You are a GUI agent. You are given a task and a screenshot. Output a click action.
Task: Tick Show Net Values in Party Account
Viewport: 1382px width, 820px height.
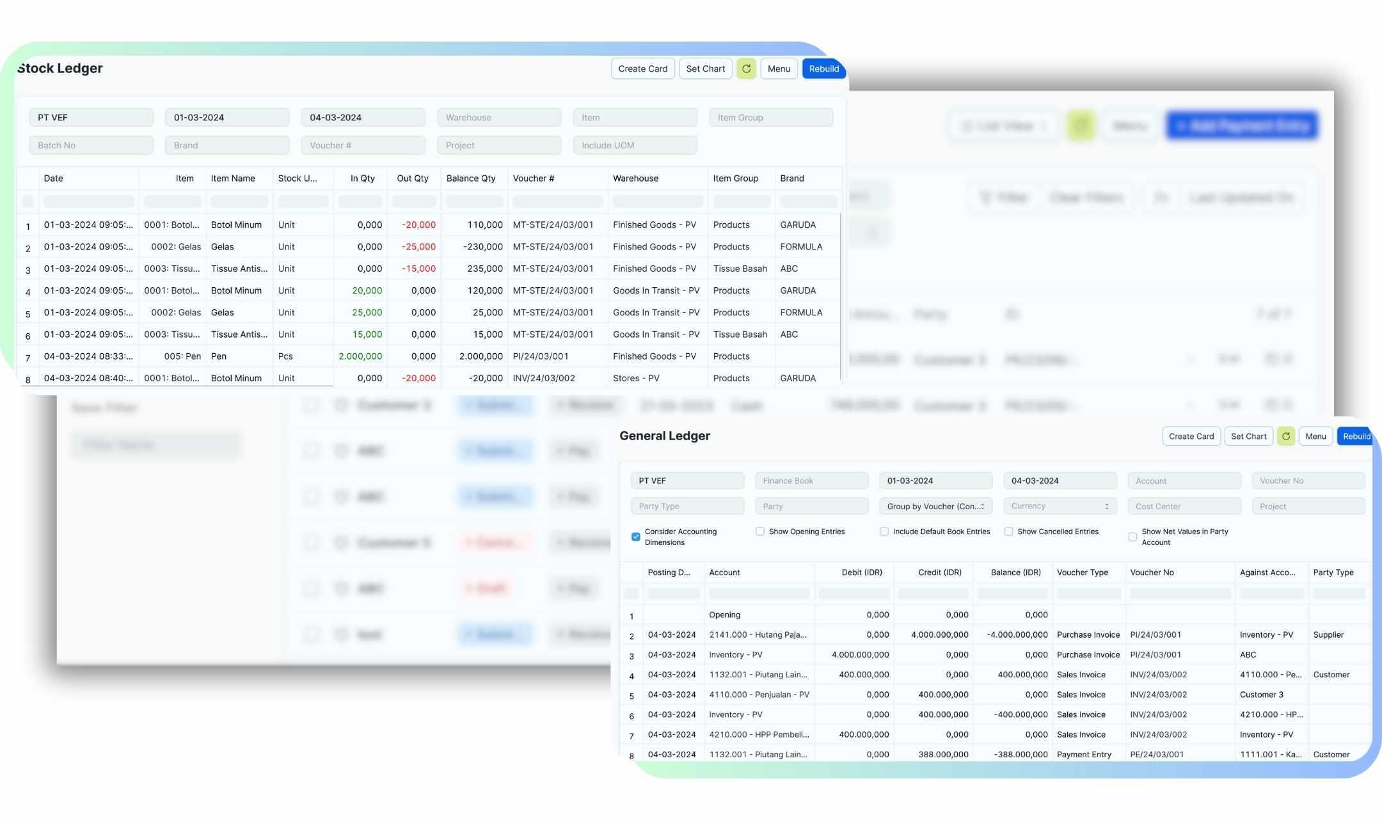[1132, 537]
